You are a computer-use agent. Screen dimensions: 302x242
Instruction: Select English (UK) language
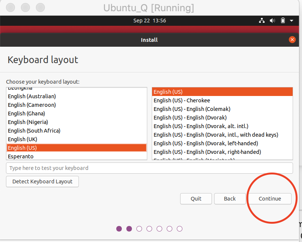coord(22,139)
